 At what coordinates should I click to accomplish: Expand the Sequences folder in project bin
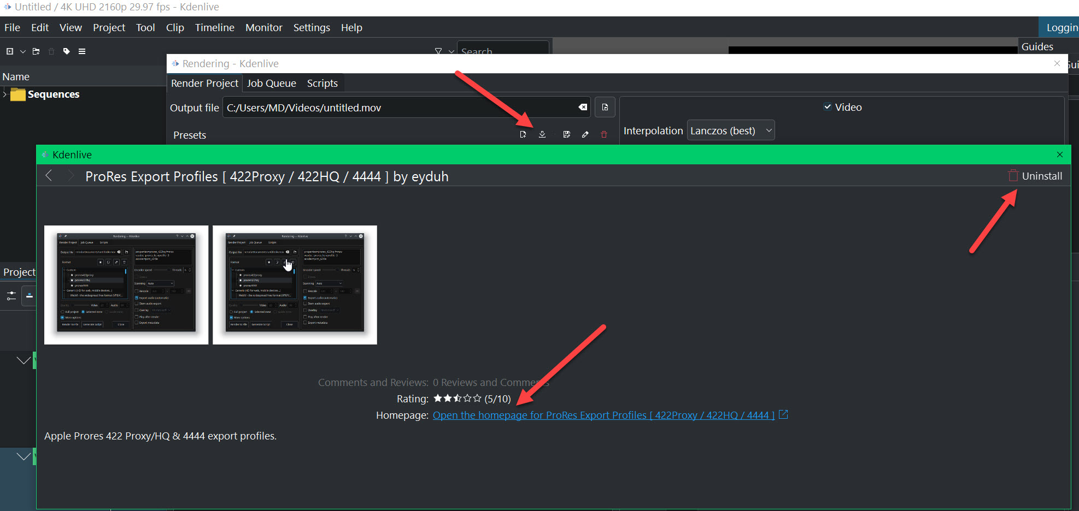(x=5, y=94)
